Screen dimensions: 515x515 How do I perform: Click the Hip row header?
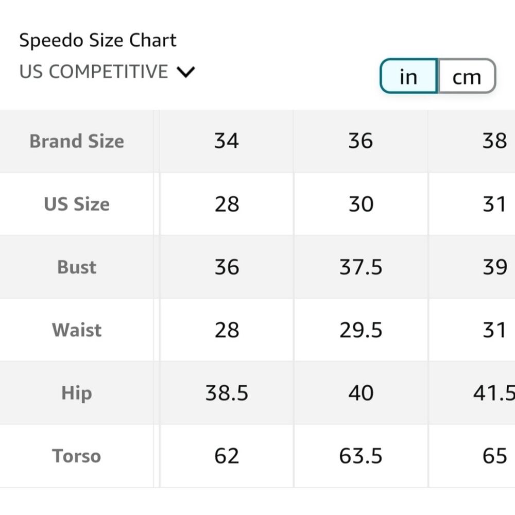77,393
